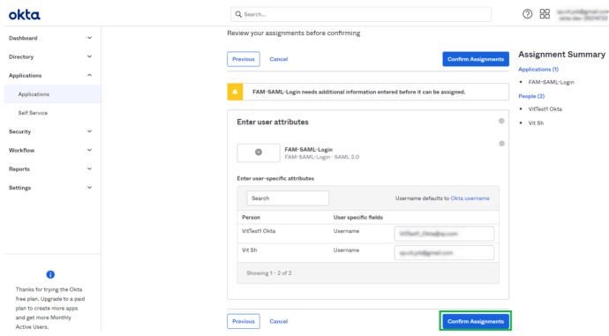
Task: Open the Okta username link
Action: [470, 198]
